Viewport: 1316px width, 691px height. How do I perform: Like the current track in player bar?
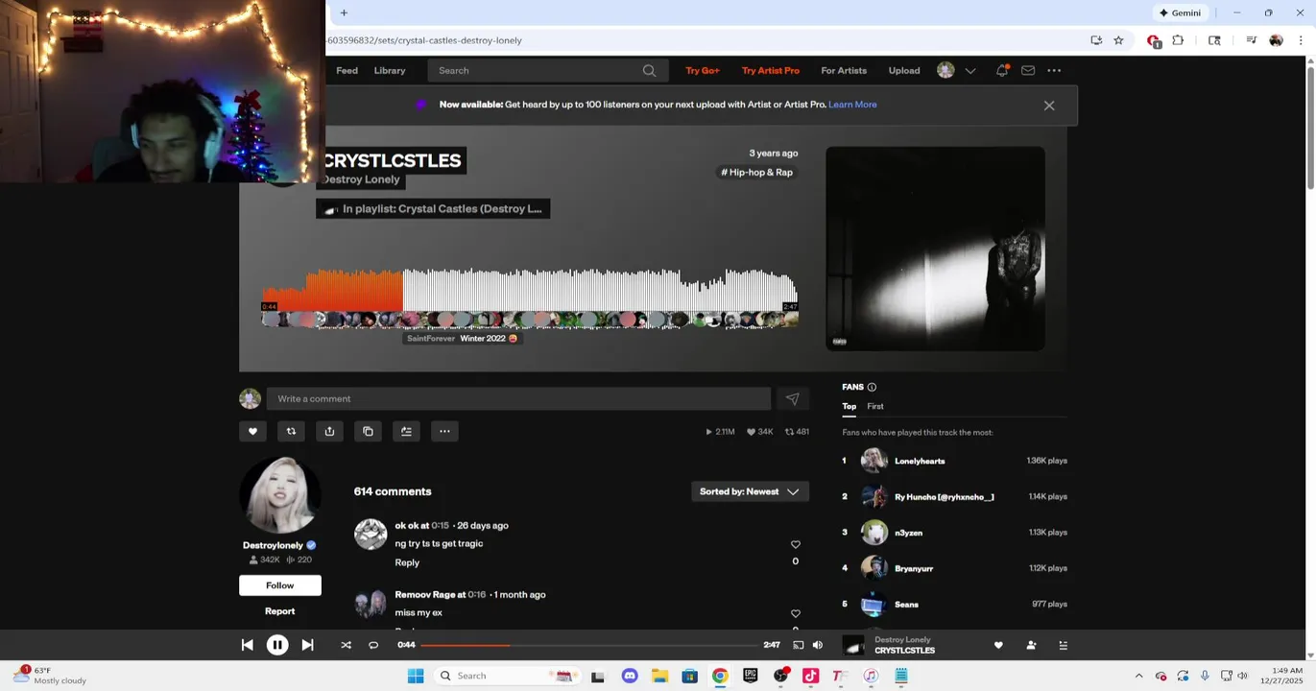click(998, 646)
